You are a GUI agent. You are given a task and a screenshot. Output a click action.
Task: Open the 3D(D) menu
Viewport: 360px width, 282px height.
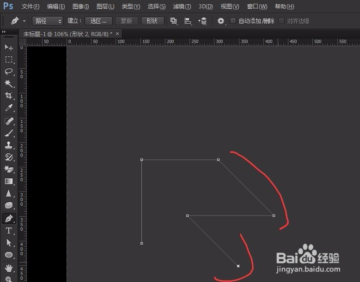(x=206, y=6)
